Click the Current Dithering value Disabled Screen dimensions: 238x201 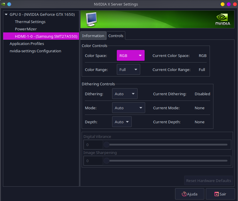point(202,94)
